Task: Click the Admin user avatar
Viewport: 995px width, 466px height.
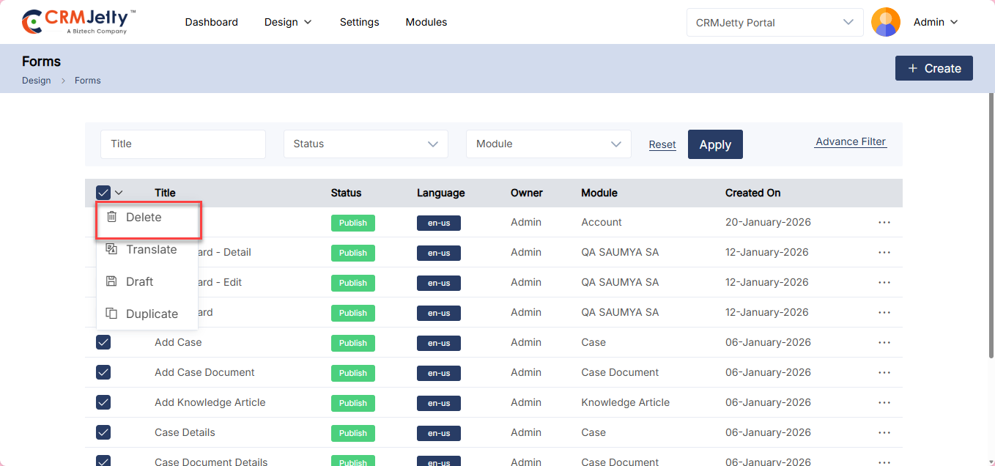Action: tap(885, 22)
